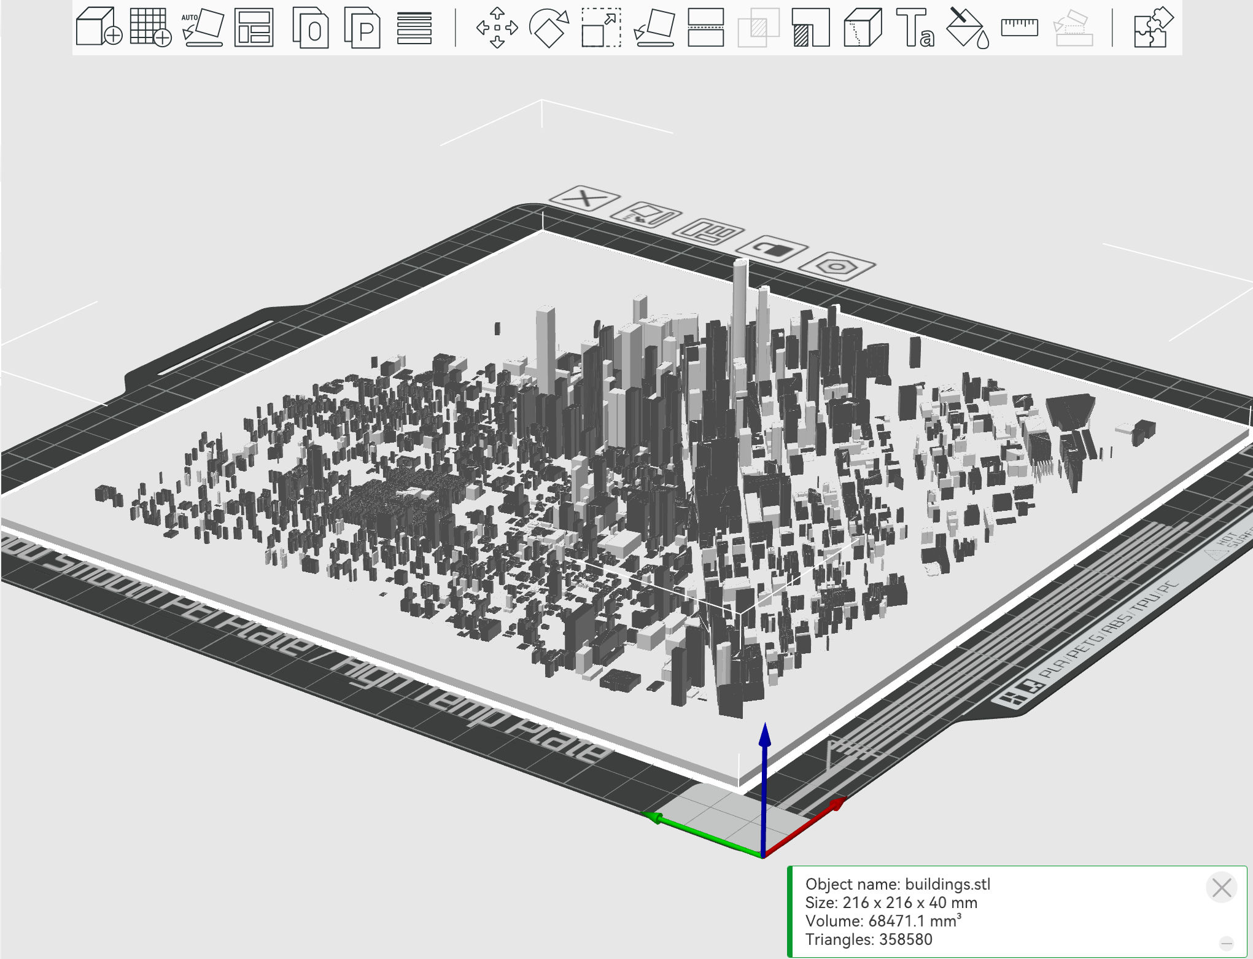Select the Move tool
This screenshot has height=959, width=1253.
tap(497, 28)
